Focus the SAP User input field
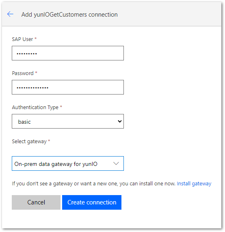225x232 pixels. click(x=68, y=53)
